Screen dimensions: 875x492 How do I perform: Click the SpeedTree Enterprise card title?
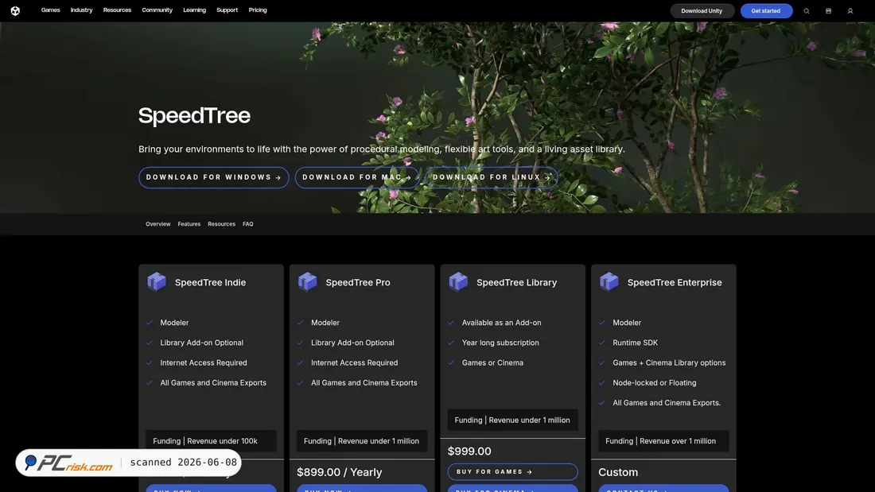coord(675,282)
